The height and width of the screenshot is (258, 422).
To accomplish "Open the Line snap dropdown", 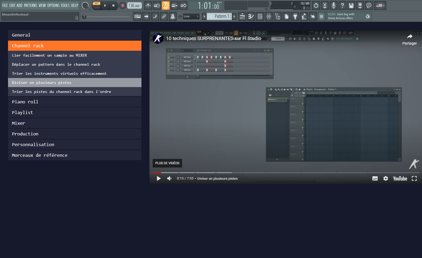I will coord(191,16).
